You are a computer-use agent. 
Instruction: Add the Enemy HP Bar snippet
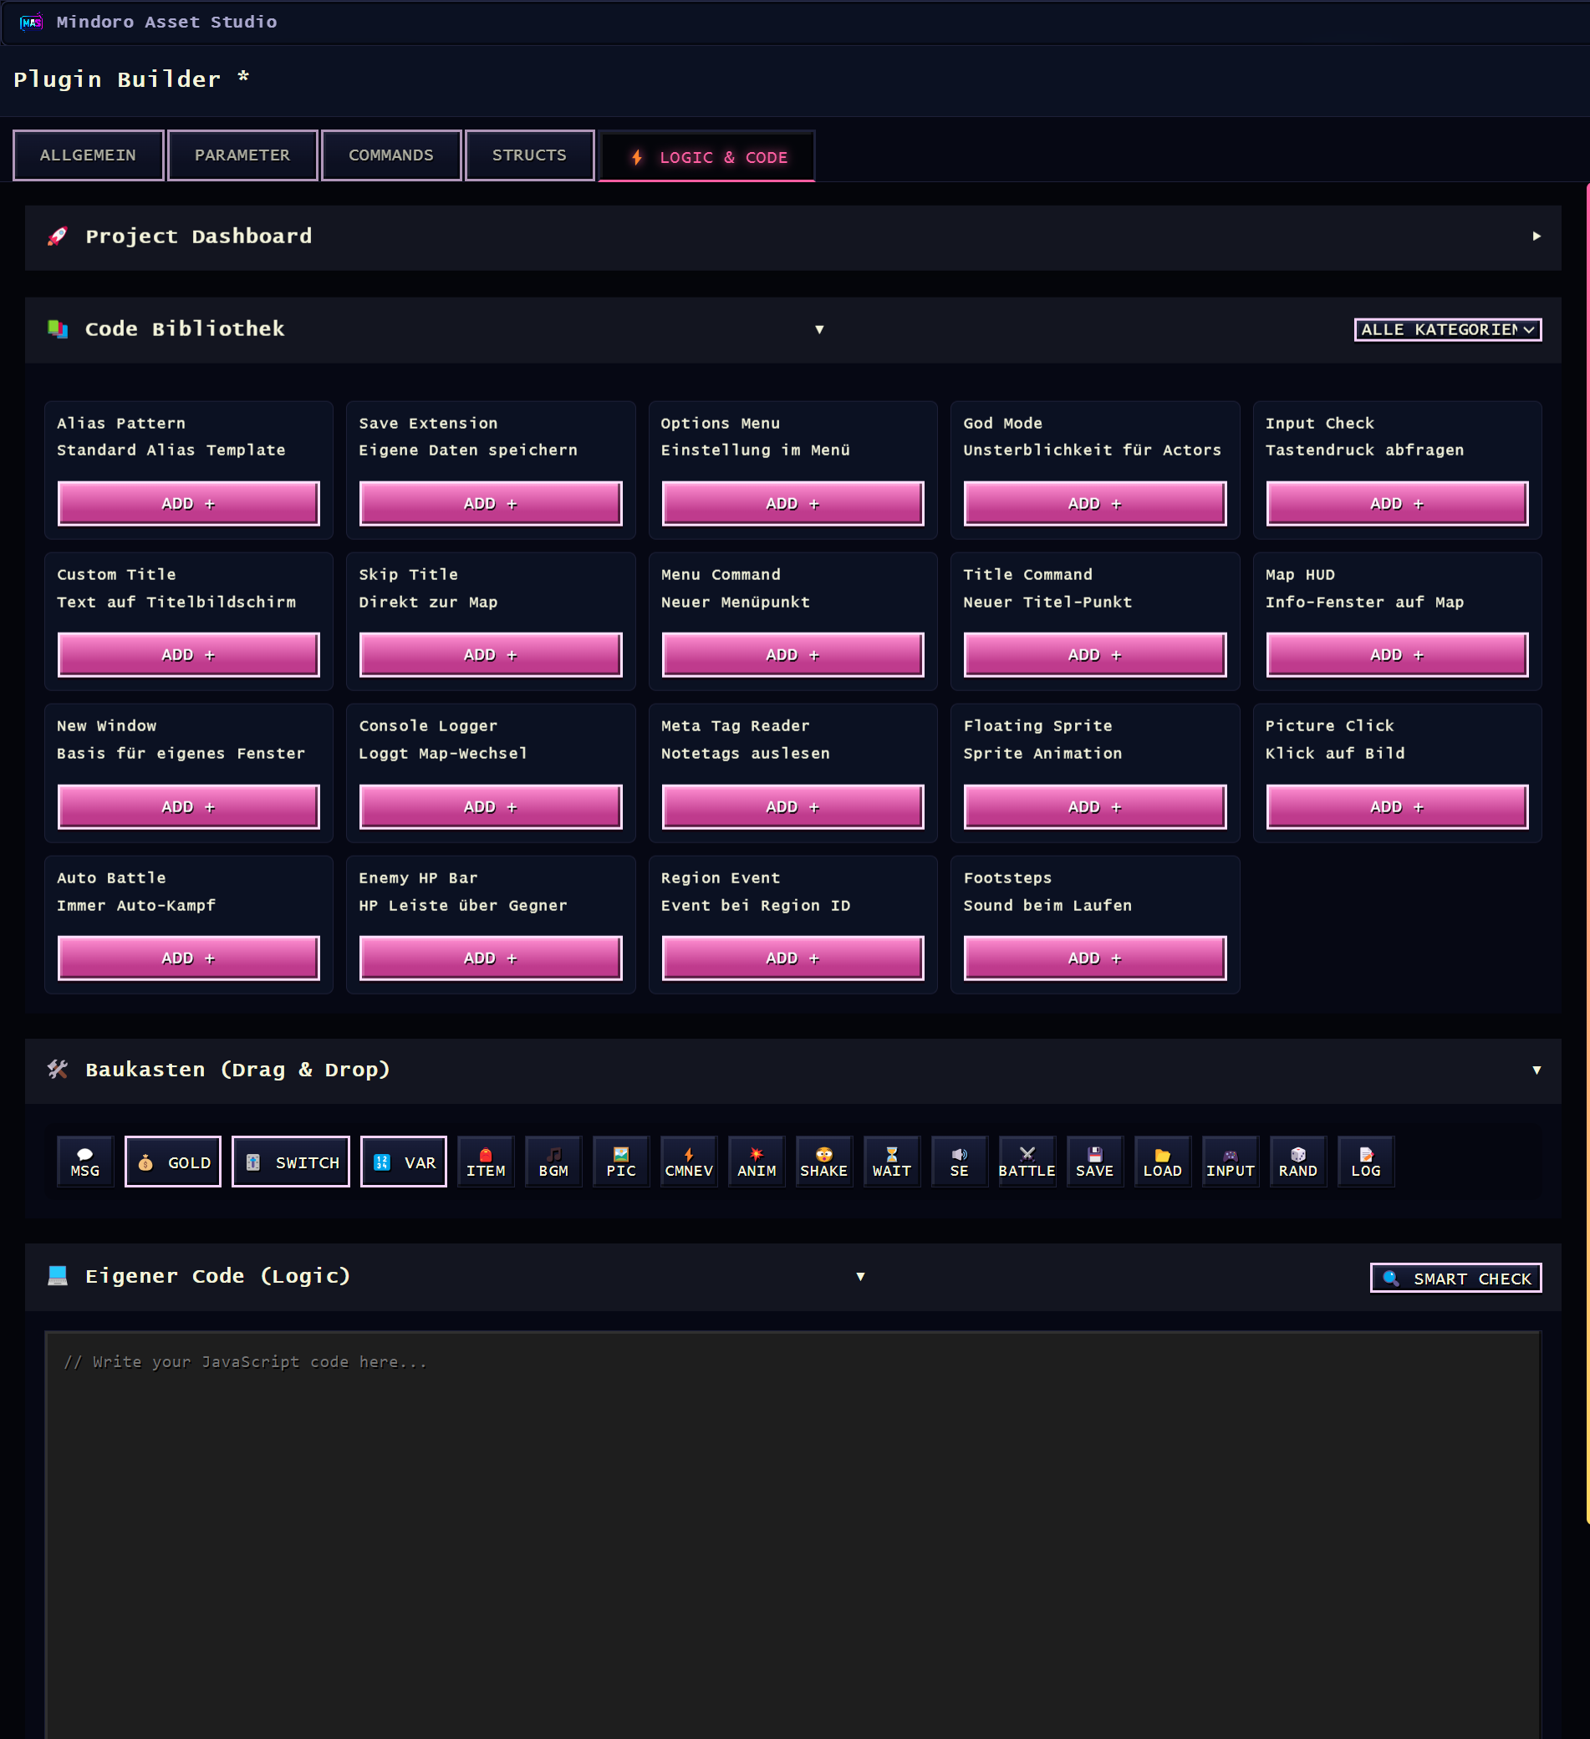point(491,958)
